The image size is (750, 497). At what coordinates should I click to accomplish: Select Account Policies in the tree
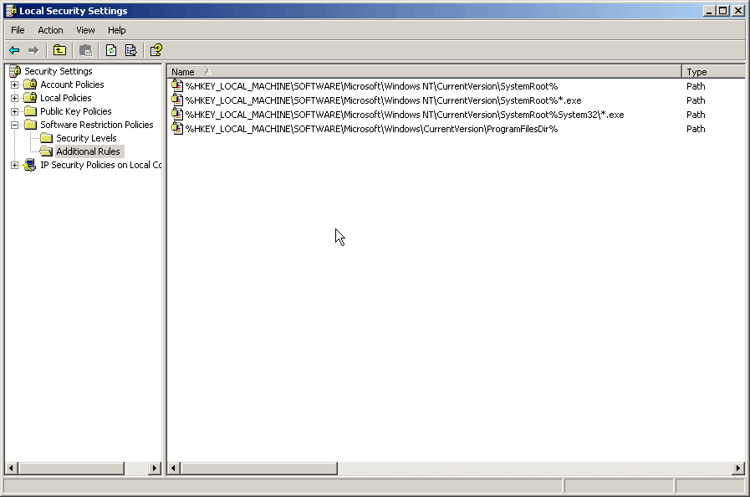(x=72, y=85)
